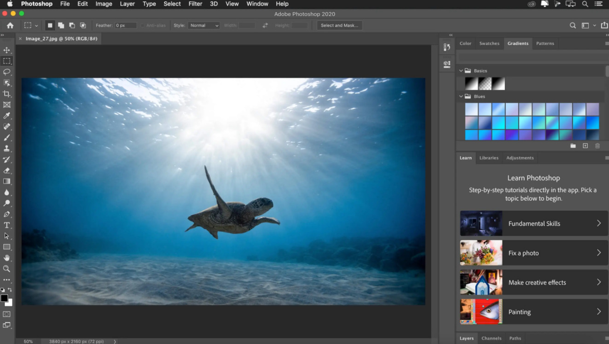
Task: Open the Filter menu
Action: click(195, 4)
